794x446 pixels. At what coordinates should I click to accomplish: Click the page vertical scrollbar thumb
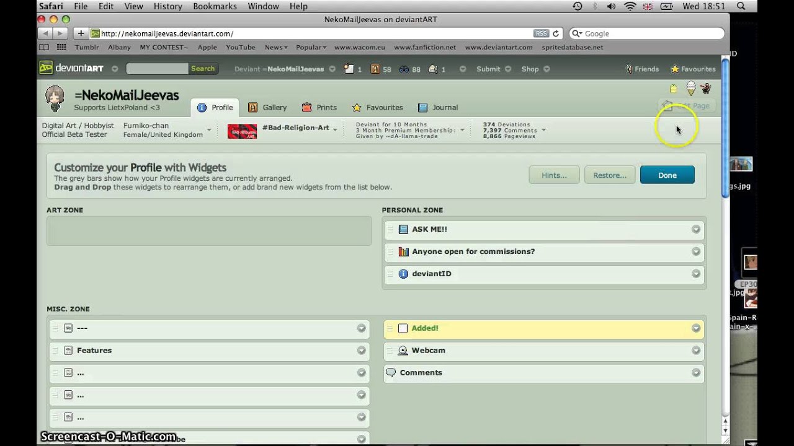click(x=725, y=127)
